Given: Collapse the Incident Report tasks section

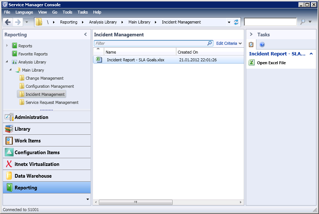Looking at the screenshot, I should tap(311, 54).
